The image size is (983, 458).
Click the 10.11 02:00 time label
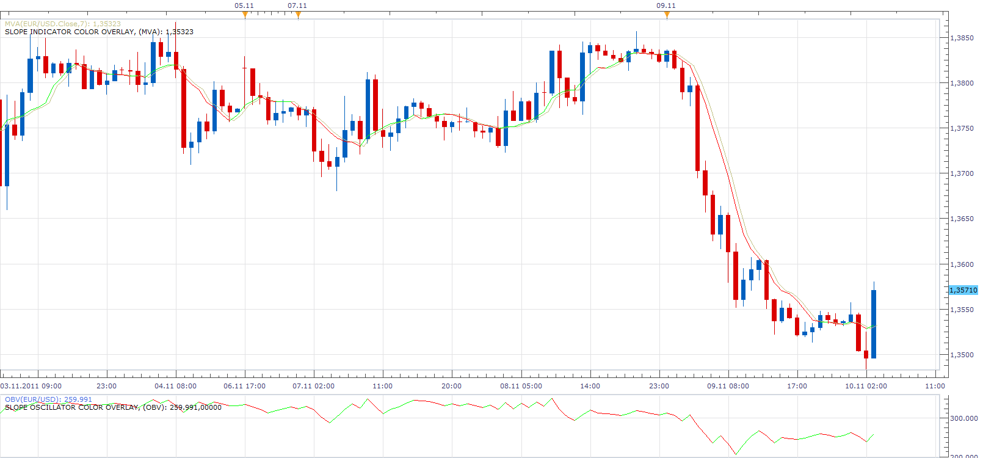(866, 386)
